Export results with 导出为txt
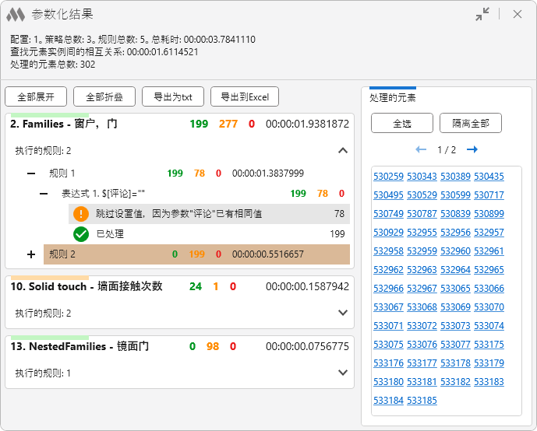Screen dimensions: 537x431 [x=172, y=97]
